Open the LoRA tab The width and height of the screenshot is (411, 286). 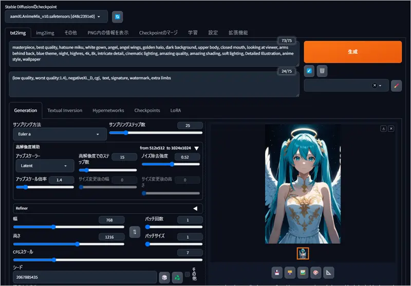point(176,110)
